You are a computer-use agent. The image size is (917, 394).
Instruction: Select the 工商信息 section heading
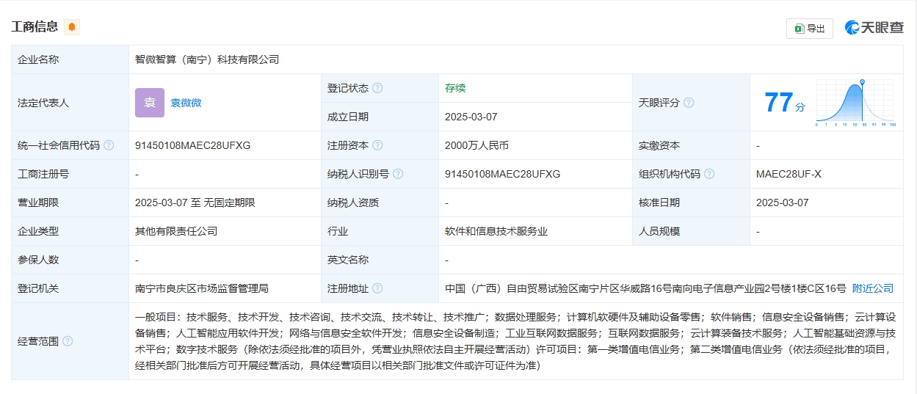coord(35,27)
